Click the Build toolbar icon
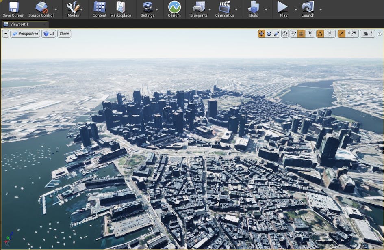 pos(253,9)
